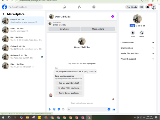Image resolution: width=160 pixels, height=120 pixels.
Task: Open the notifications bell
Action: [148, 7]
